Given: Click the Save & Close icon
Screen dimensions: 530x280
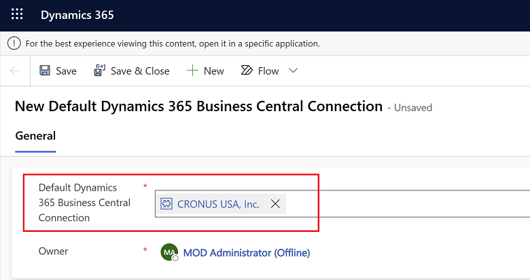Looking at the screenshot, I should tap(100, 71).
